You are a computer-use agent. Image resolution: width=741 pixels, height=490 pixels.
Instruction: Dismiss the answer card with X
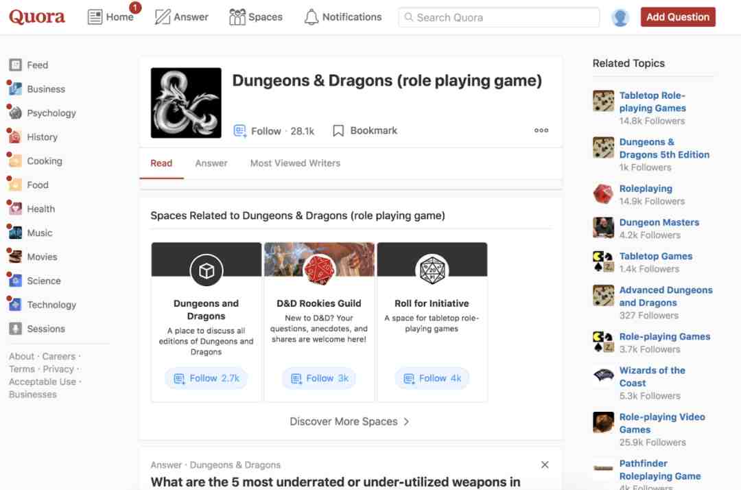[544, 465]
